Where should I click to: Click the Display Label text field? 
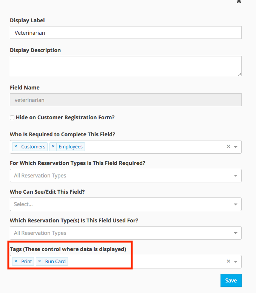pyautogui.click(x=125, y=32)
